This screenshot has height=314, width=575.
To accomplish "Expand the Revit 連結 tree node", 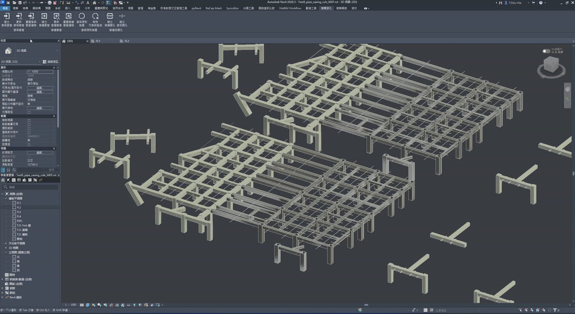I will tap(3, 297).
